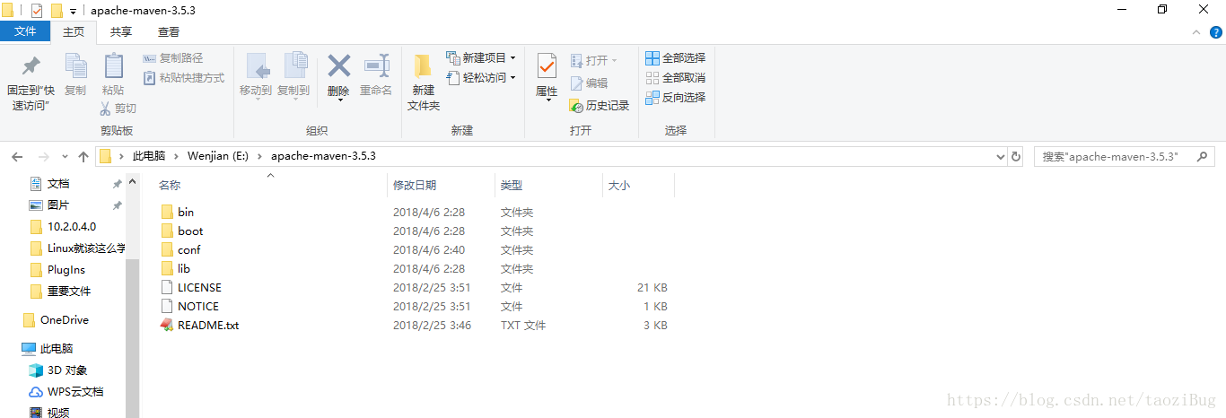Screen dimensions: 1226x418
Task: Open History from the ribbon
Action: click(x=600, y=105)
